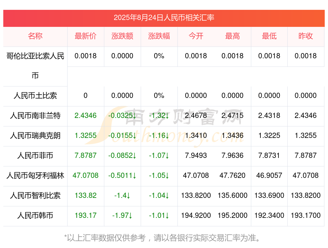328x248 pixels.
Task: Select the 哥伦比亚比索人民币 row name
Action: tap(35, 66)
